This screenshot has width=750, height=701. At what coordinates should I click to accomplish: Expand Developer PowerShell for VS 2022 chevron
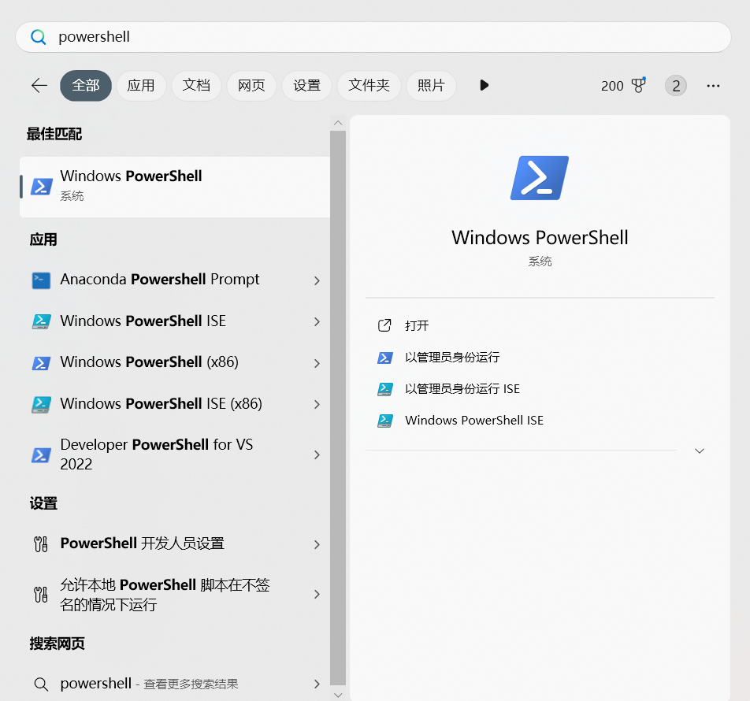[x=317, y=454]
